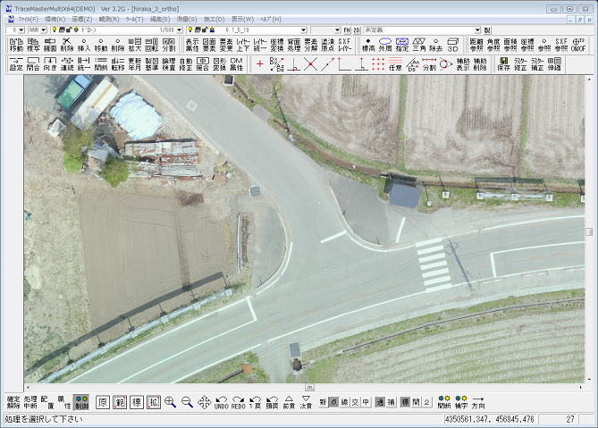The image size is (598, 428).
Task: Open 表示属性 (display attributes)
Action: pyautogui.click(x=192, y=45)
